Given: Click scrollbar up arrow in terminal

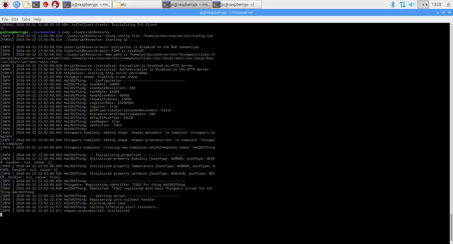Looking at the screenshot, I should (x=451, y=25).
